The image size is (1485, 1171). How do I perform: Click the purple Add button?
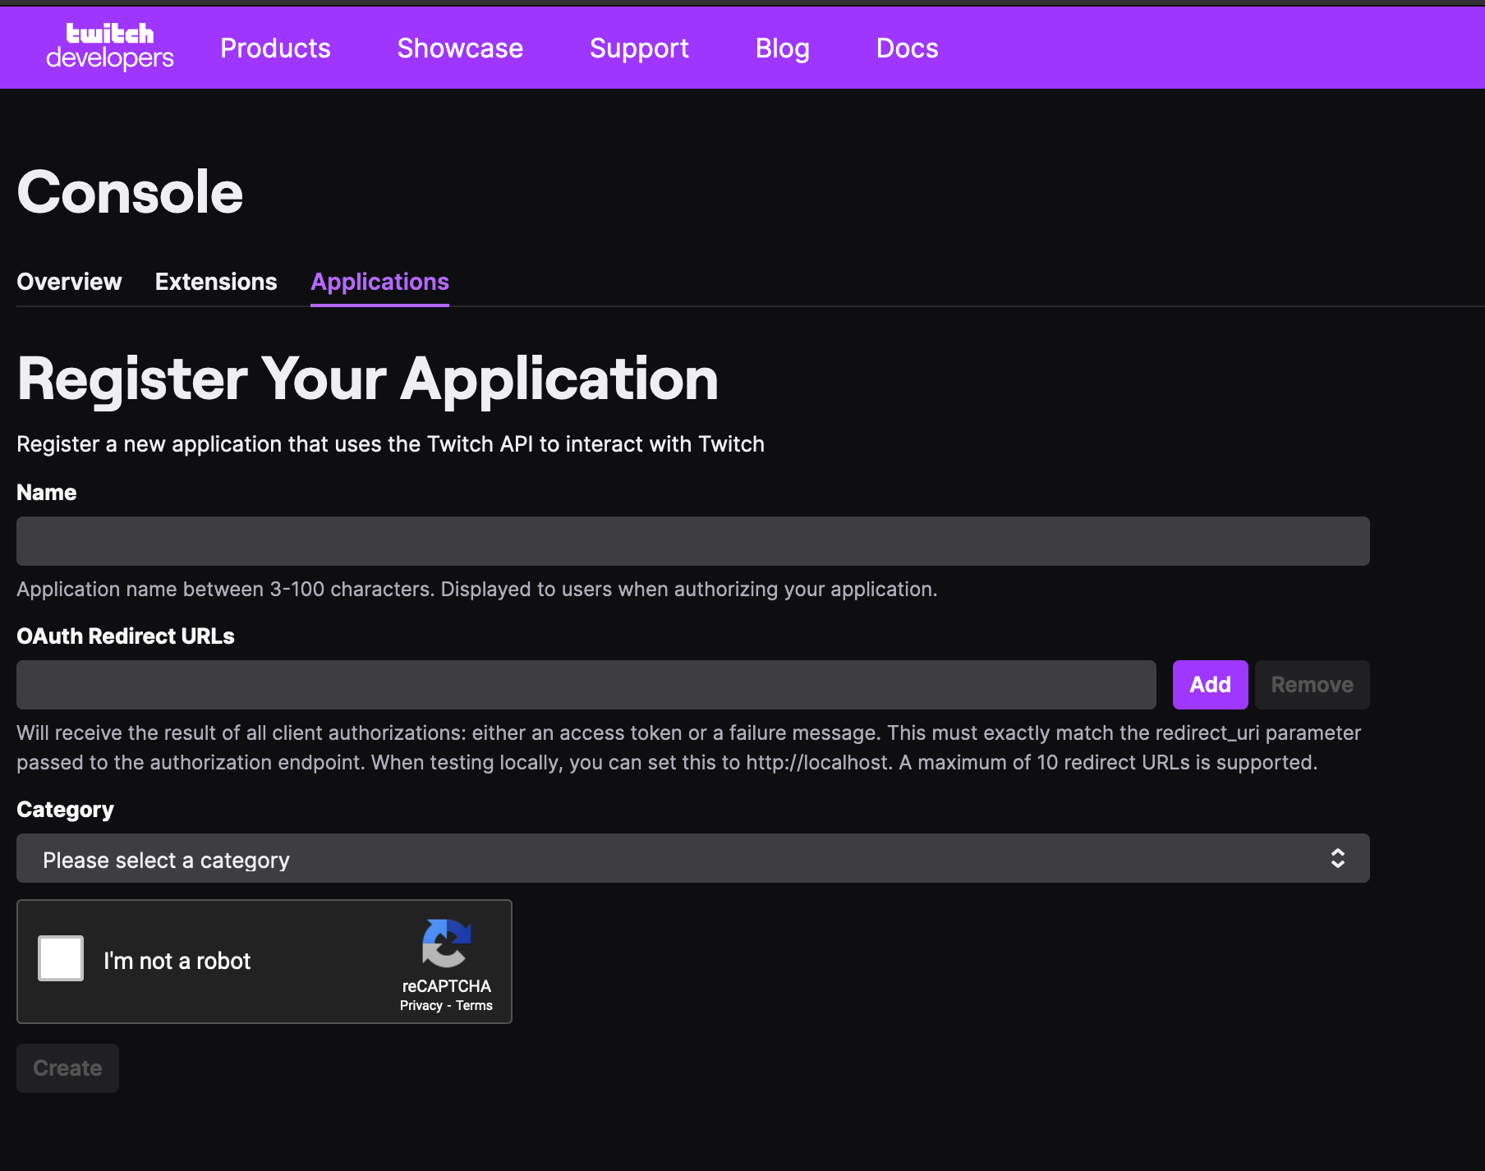(x=1210, y=685)
